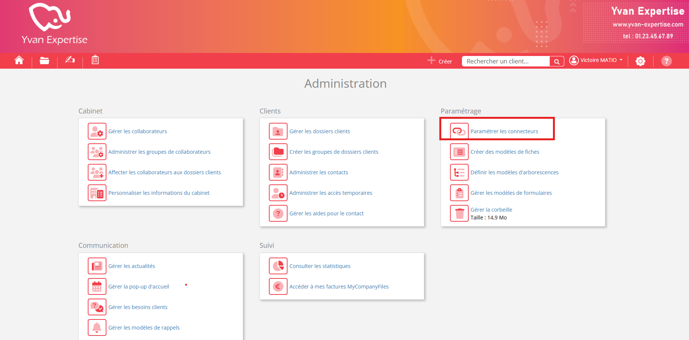Go to the home page icon

(x=19, y=60)
